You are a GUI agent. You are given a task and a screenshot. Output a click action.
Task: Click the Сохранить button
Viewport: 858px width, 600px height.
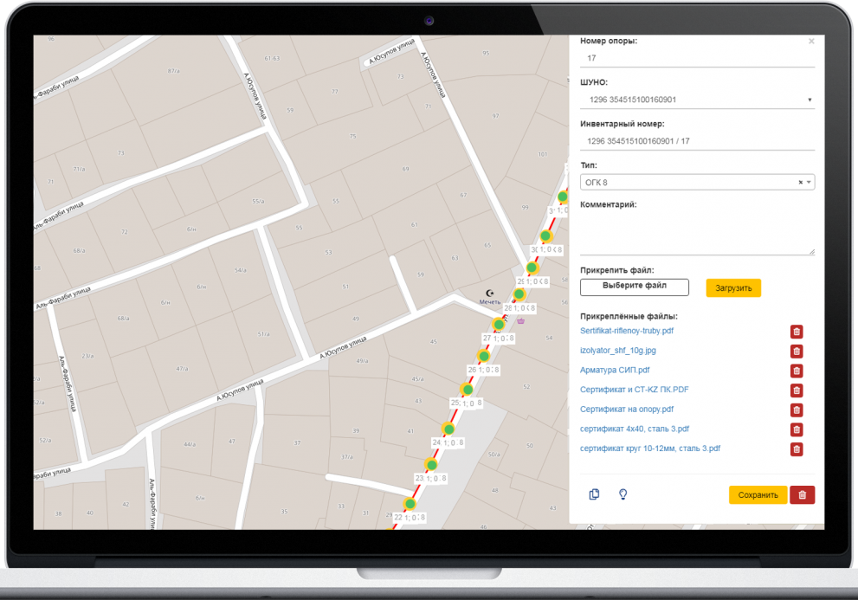click(758, 495)
